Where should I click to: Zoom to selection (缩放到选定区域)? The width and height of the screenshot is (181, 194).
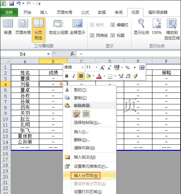click(172, 29)
